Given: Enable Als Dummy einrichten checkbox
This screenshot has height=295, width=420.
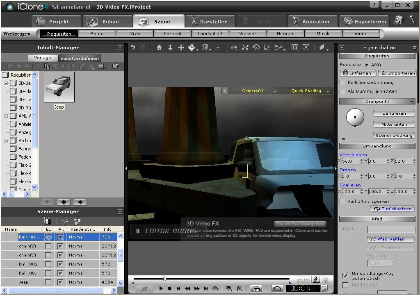Looking at the screenshot, I should pos(342,91).
